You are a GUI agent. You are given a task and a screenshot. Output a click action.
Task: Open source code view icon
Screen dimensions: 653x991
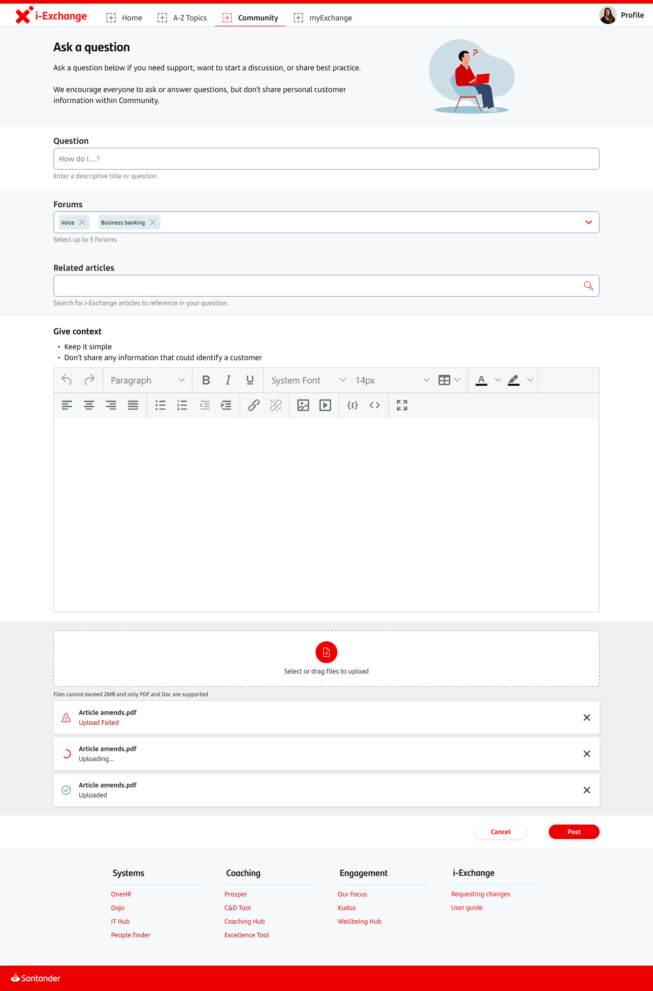tap(375, 405)
